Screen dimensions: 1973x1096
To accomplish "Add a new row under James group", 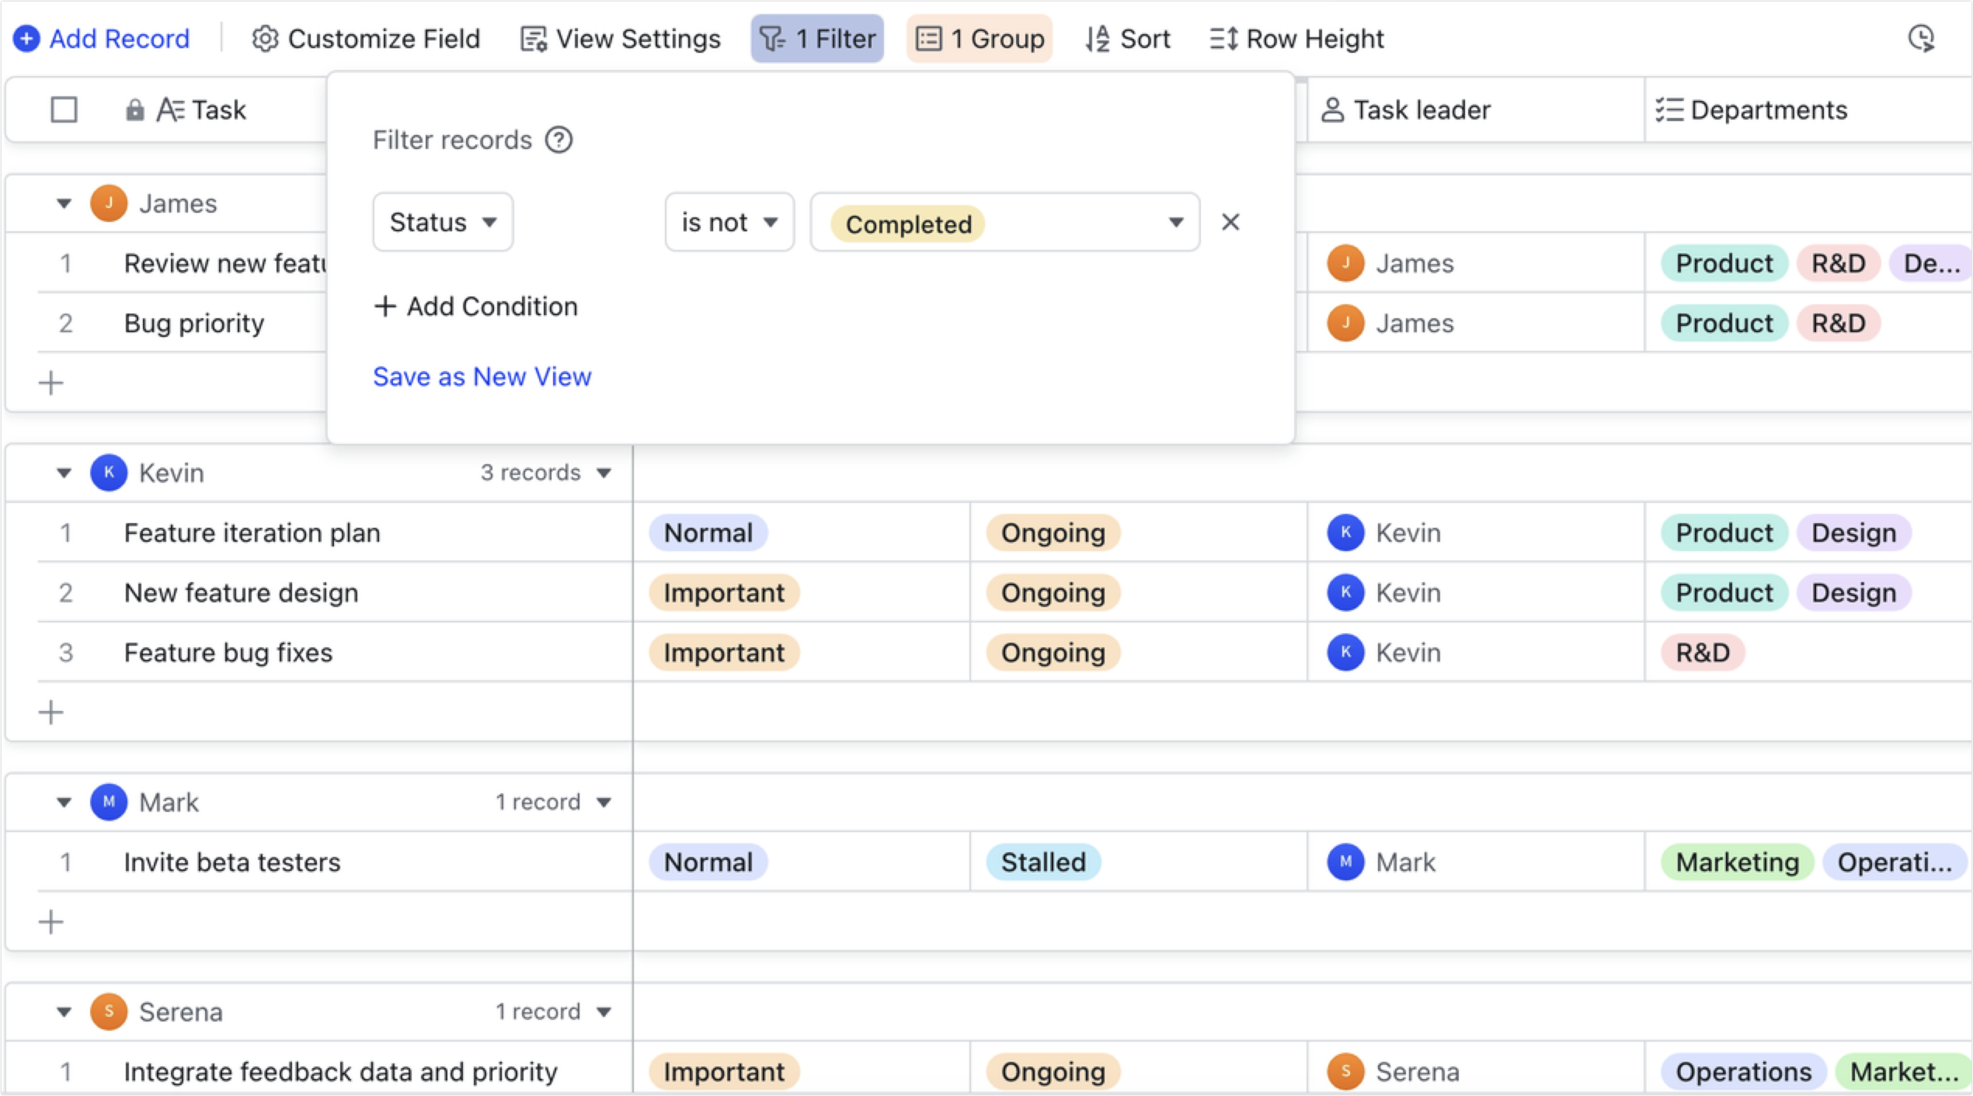I will point(51,383).
